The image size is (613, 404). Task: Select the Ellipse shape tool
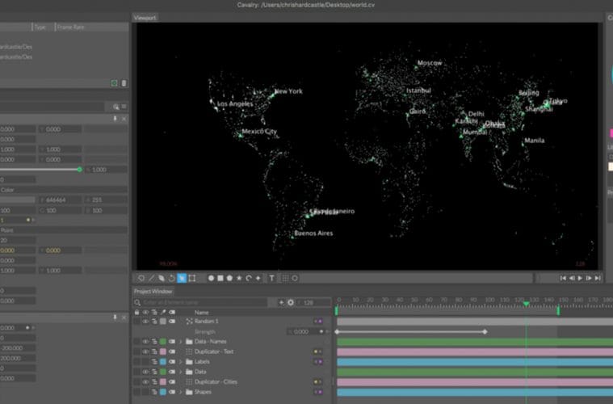coord(212,278)
